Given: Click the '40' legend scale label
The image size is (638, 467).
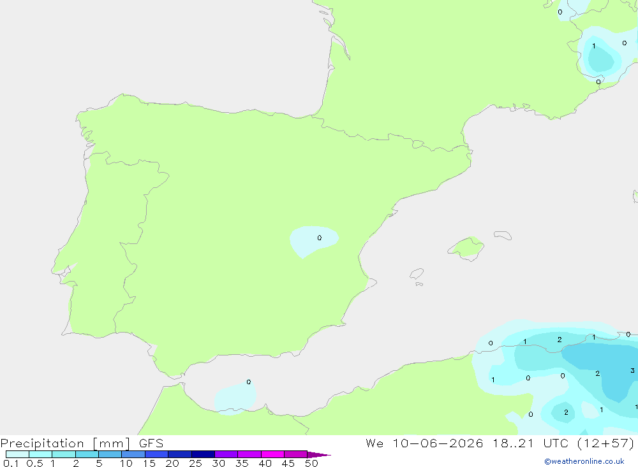Looking at the screenshot, I should [265, 463].
